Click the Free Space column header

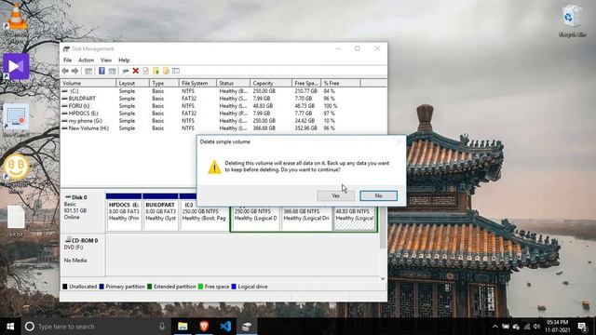pyautogui.click(x=306, y=83)
